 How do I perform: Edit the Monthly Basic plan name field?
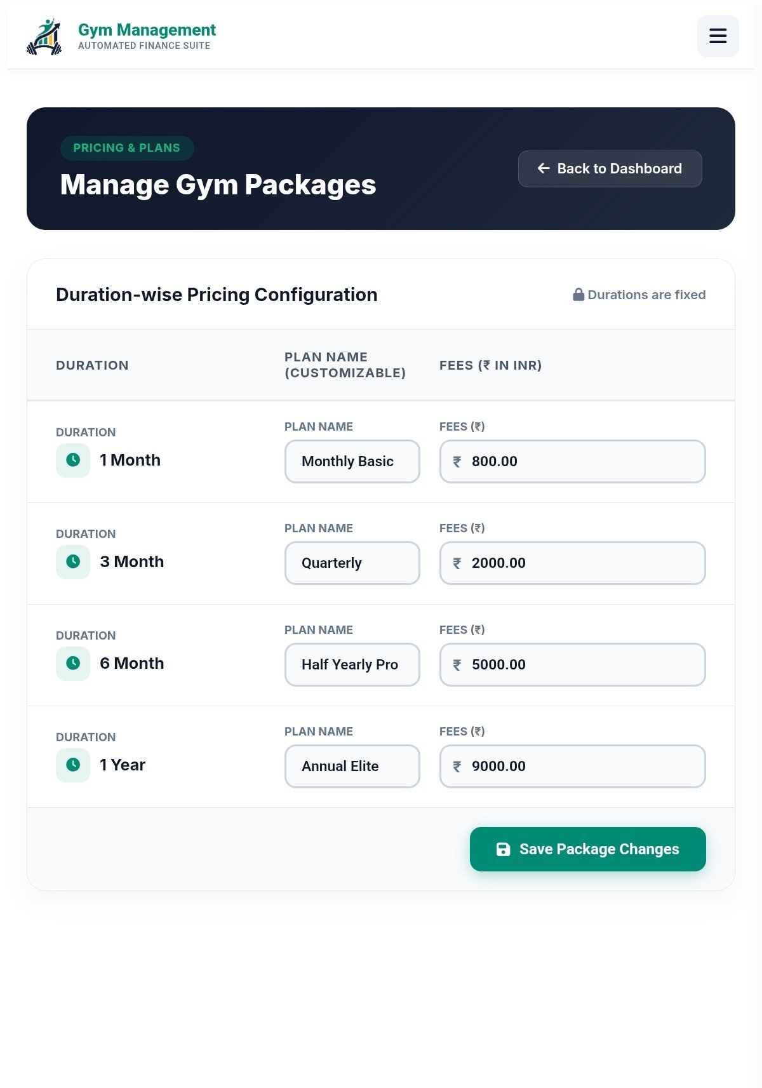pos(352,461)
